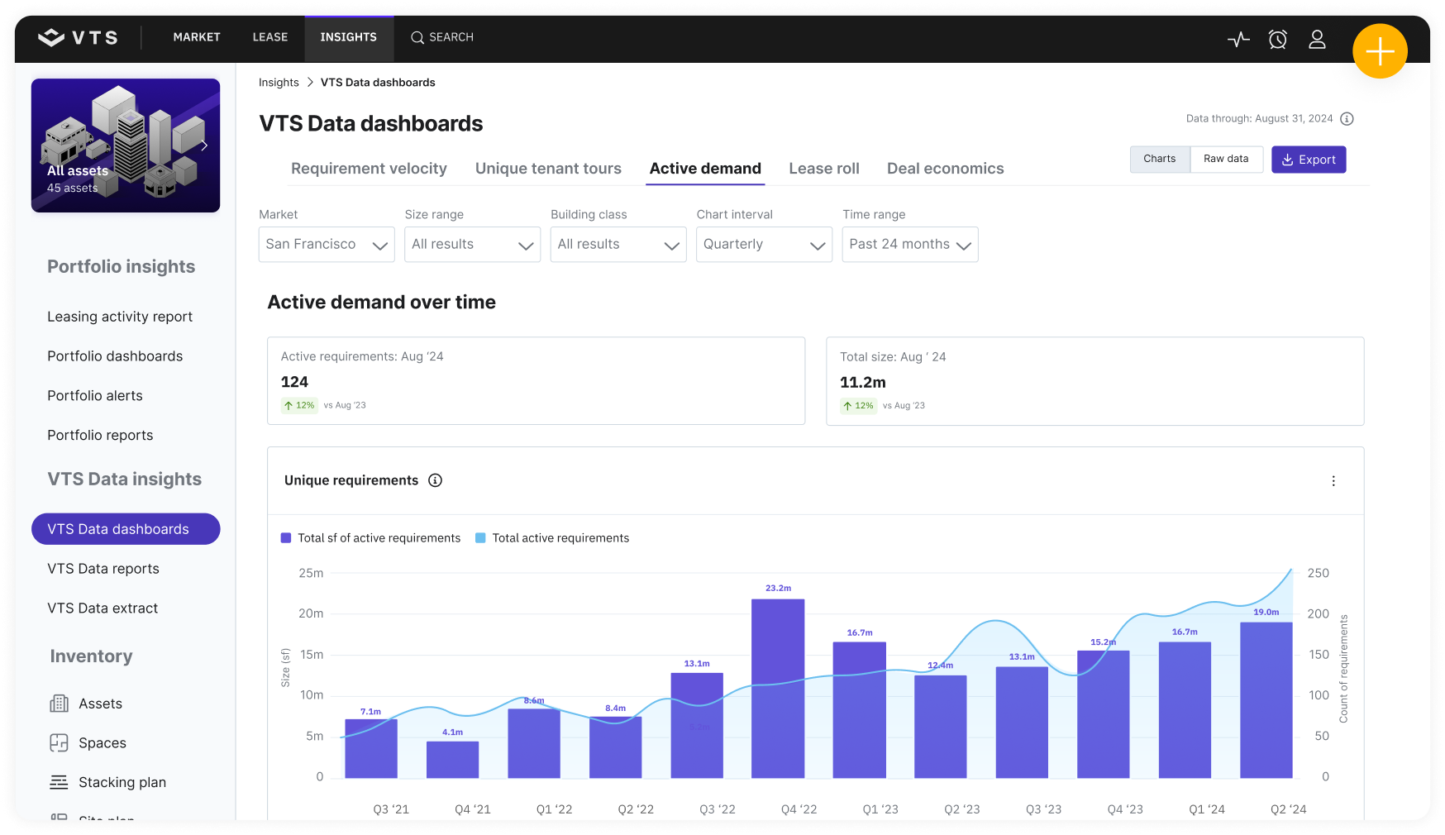Open the alarm clock reminders icon
This screenshot has height=835, width=1445.
click(1277, 39)
